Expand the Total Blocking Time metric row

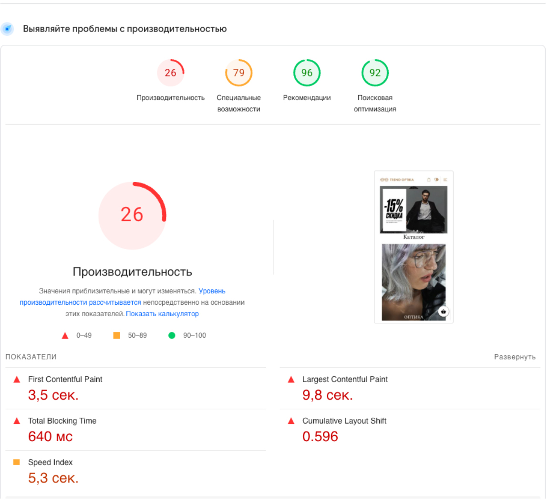tap(62, 421)
